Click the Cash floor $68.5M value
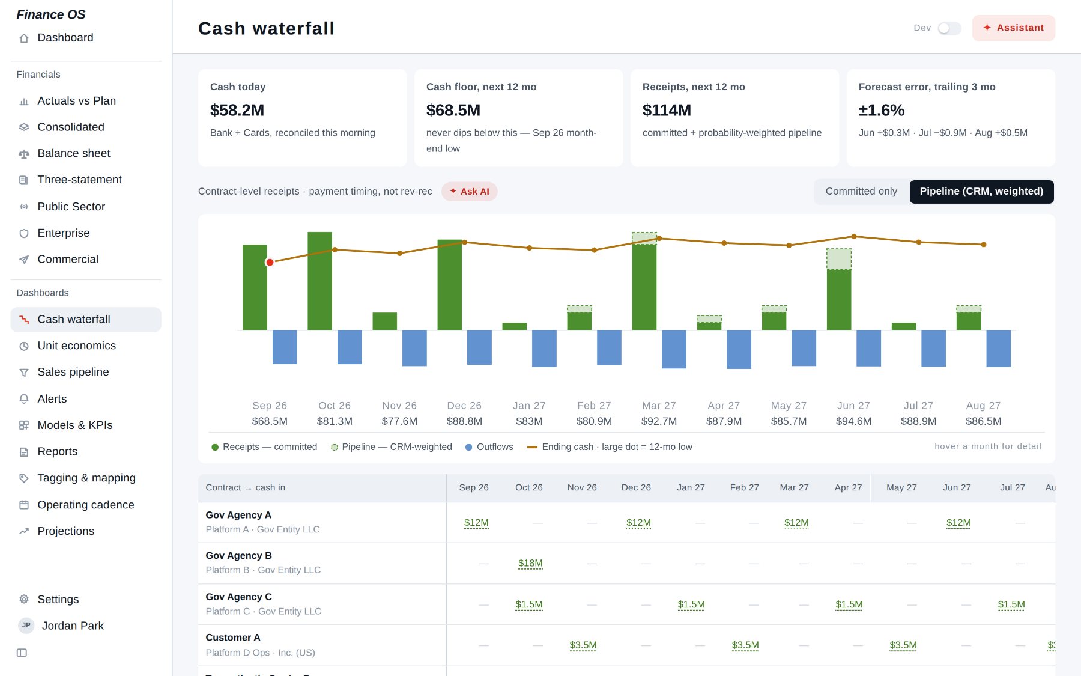 point(453,111)
